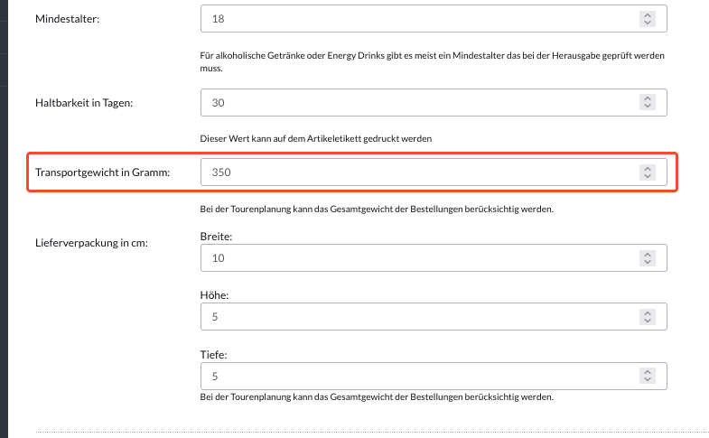Click into the Breite input field
This screenshot has width=709, height=438.
point(434,258)
